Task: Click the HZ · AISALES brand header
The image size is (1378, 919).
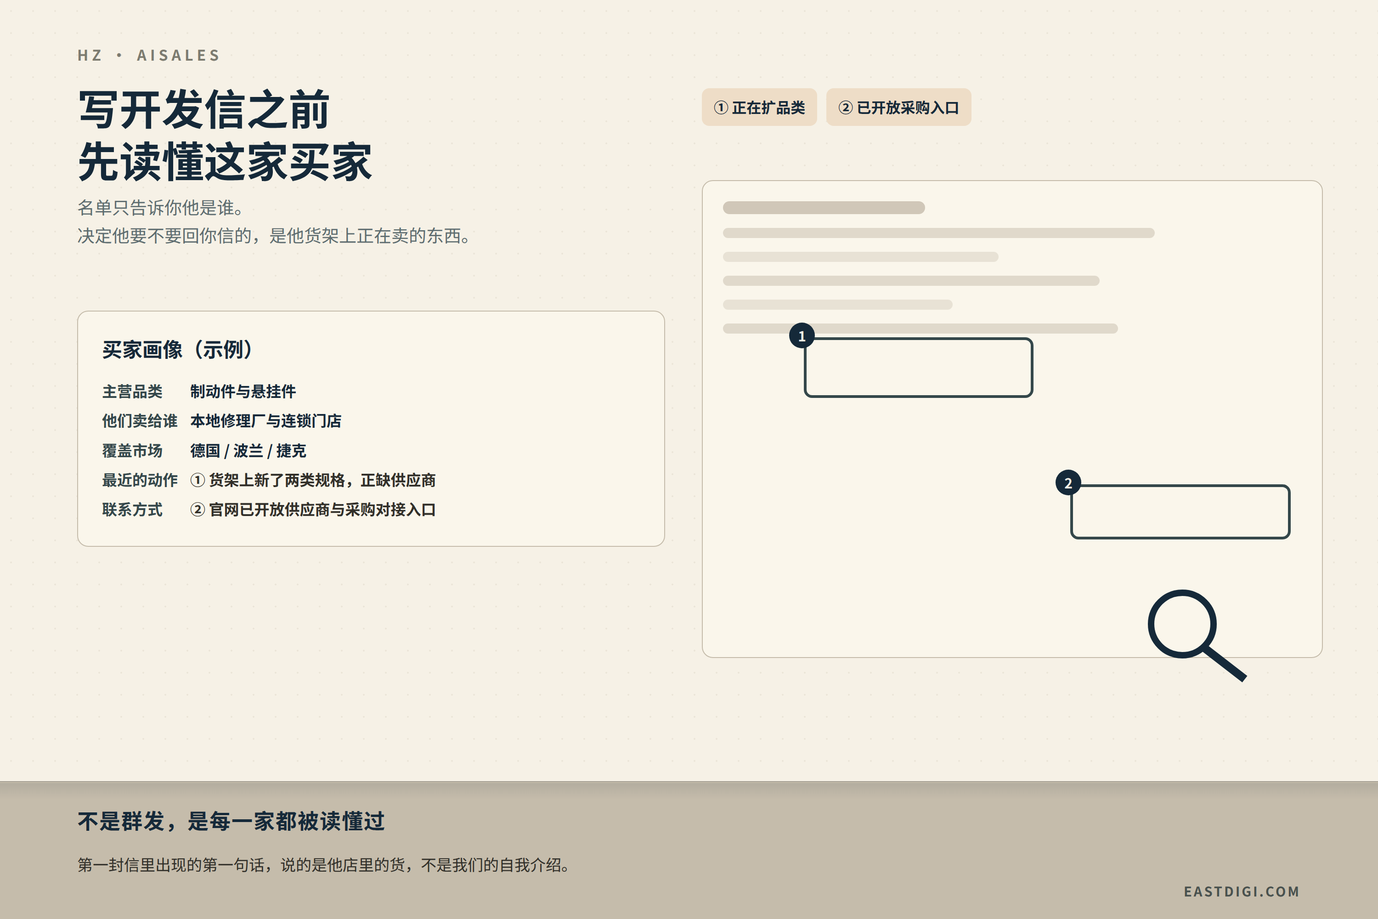Action: 149,55
